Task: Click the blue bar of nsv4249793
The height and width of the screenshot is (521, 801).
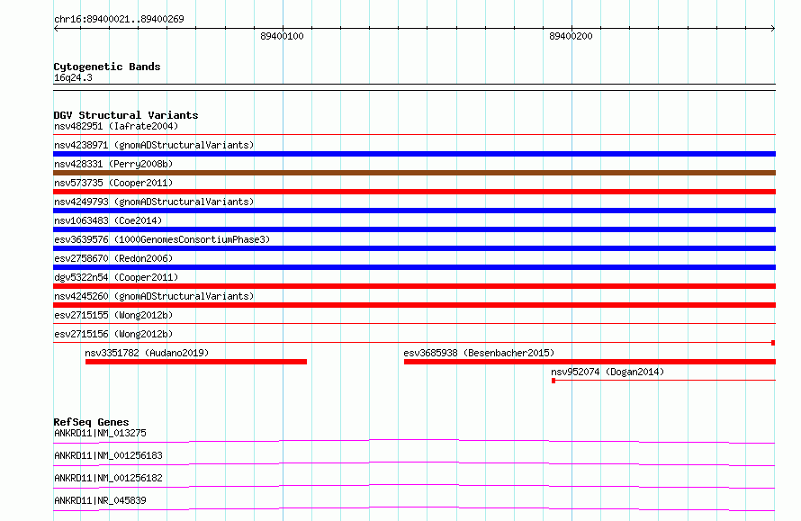Action: [414, 211]
